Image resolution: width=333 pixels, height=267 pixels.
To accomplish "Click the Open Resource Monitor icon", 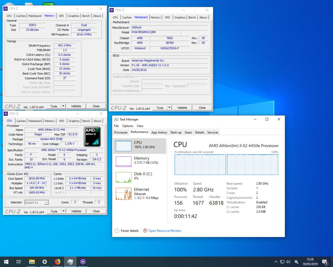I will pos(145,230).
